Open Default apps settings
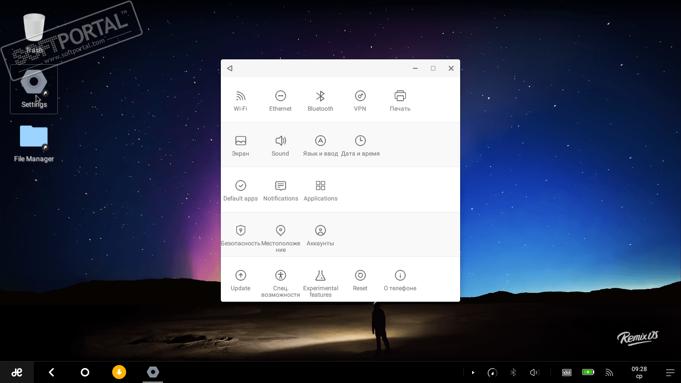681x383 pixels. point(240,191)
